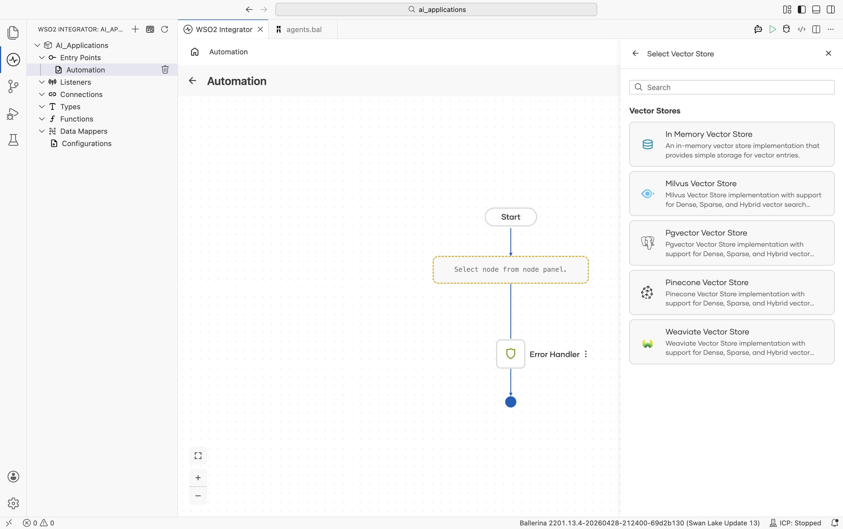Navigate forward in editor history

coord(264,9)
